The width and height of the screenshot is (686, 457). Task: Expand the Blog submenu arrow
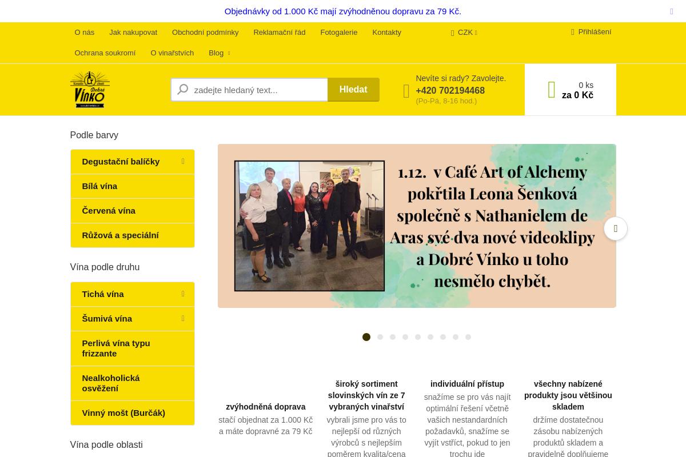coord(229,53)
